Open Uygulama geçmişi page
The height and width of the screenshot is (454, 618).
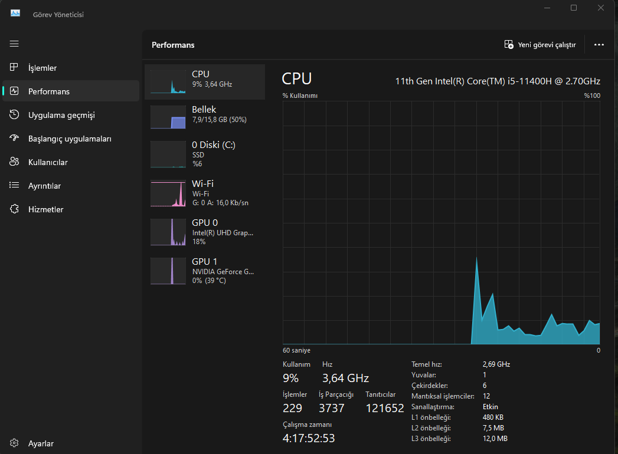[71, 115]
